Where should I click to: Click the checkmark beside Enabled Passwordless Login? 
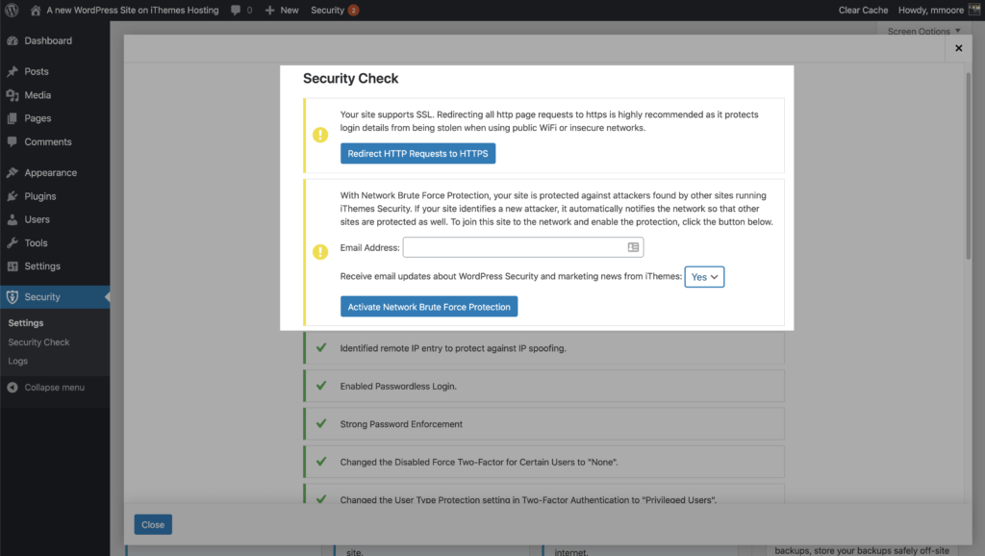[x=321, y=386]
